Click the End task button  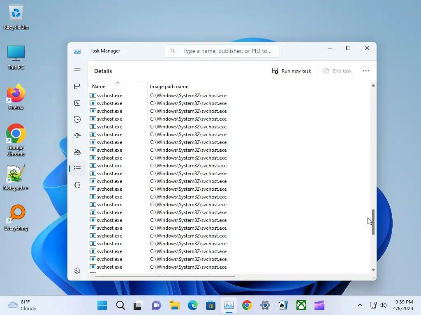338,71
